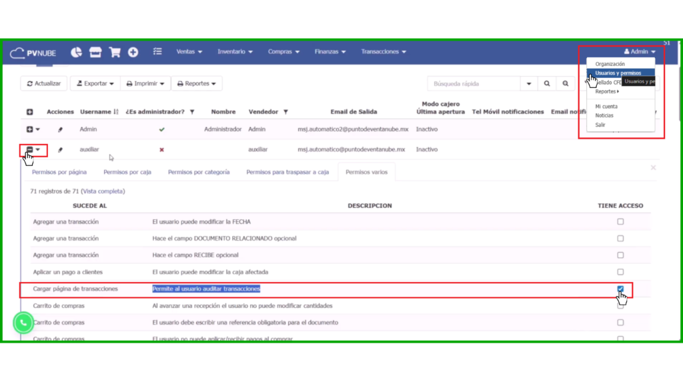Open the Ventas dropdown menu
683x384 pixels.
click(x=189, y=52)
